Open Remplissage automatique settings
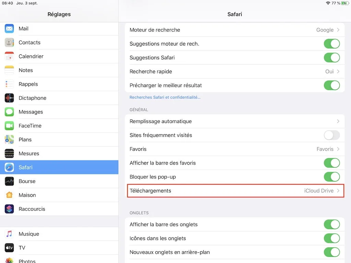 pos(235,121)
